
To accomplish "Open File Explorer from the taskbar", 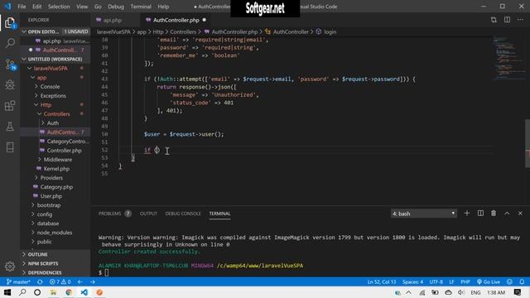I will tap(53, 292).
